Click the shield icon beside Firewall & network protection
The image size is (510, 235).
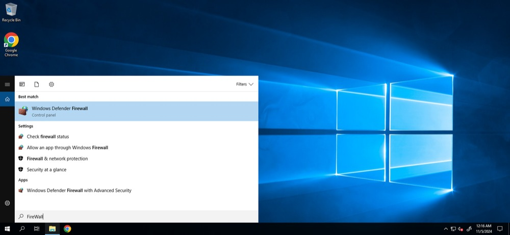pyautogui.click(x=21, y=159)
